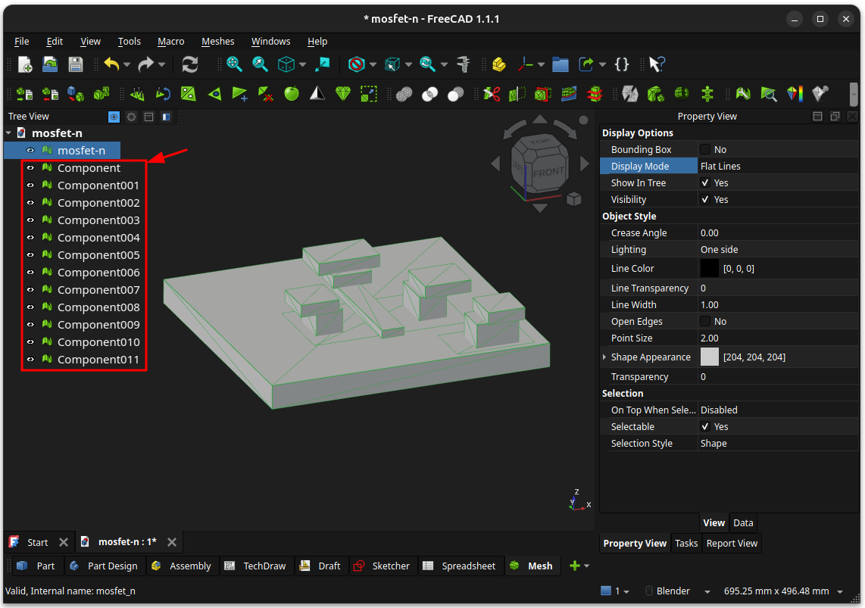865x608 pixels.
Task: Click the Add triangle icon
Action: coord(239,94)
